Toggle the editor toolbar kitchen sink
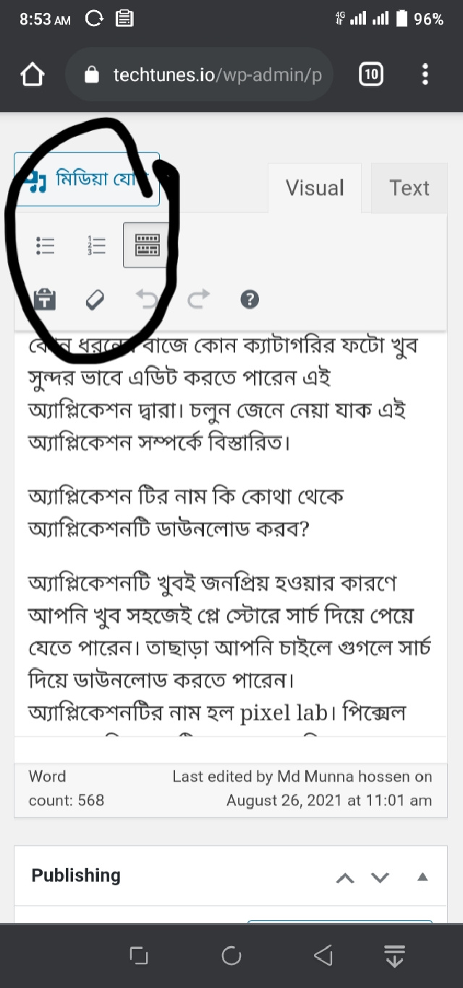This screenshot has height=988, width=463. [147, 245]
